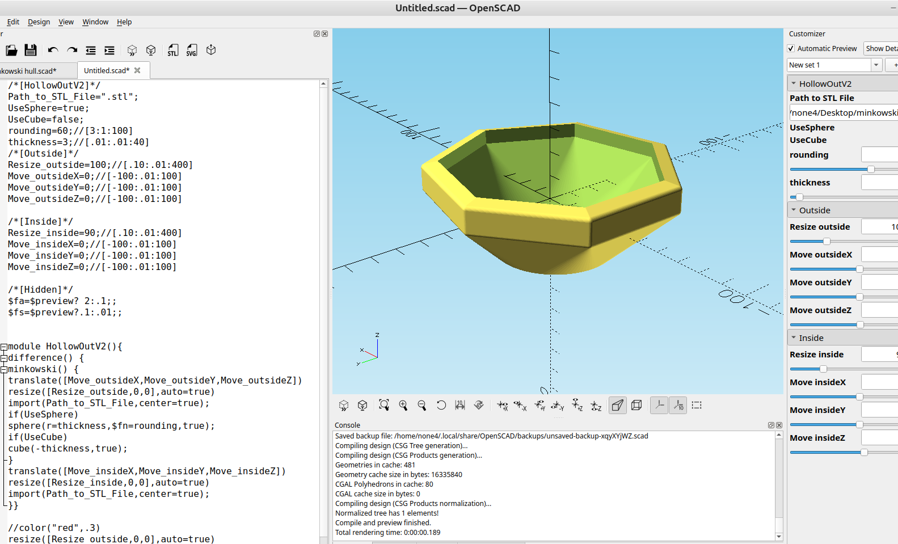This screenshot has height=544, width=898.
Task: Click the Show Details button
Action: pyautogui.click(x=881, y=49)
